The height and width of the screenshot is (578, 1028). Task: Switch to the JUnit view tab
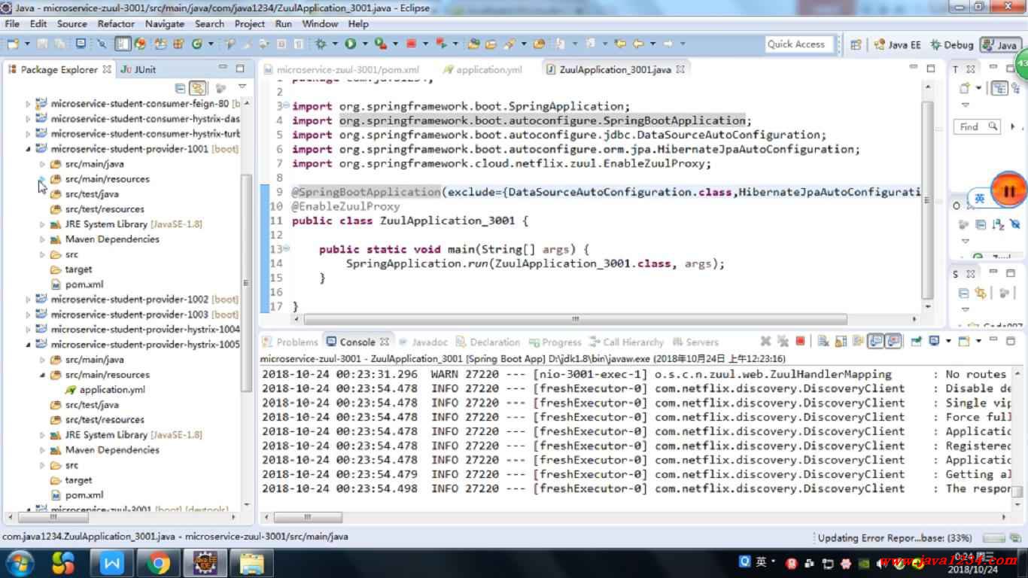click(x=138, y=69)
